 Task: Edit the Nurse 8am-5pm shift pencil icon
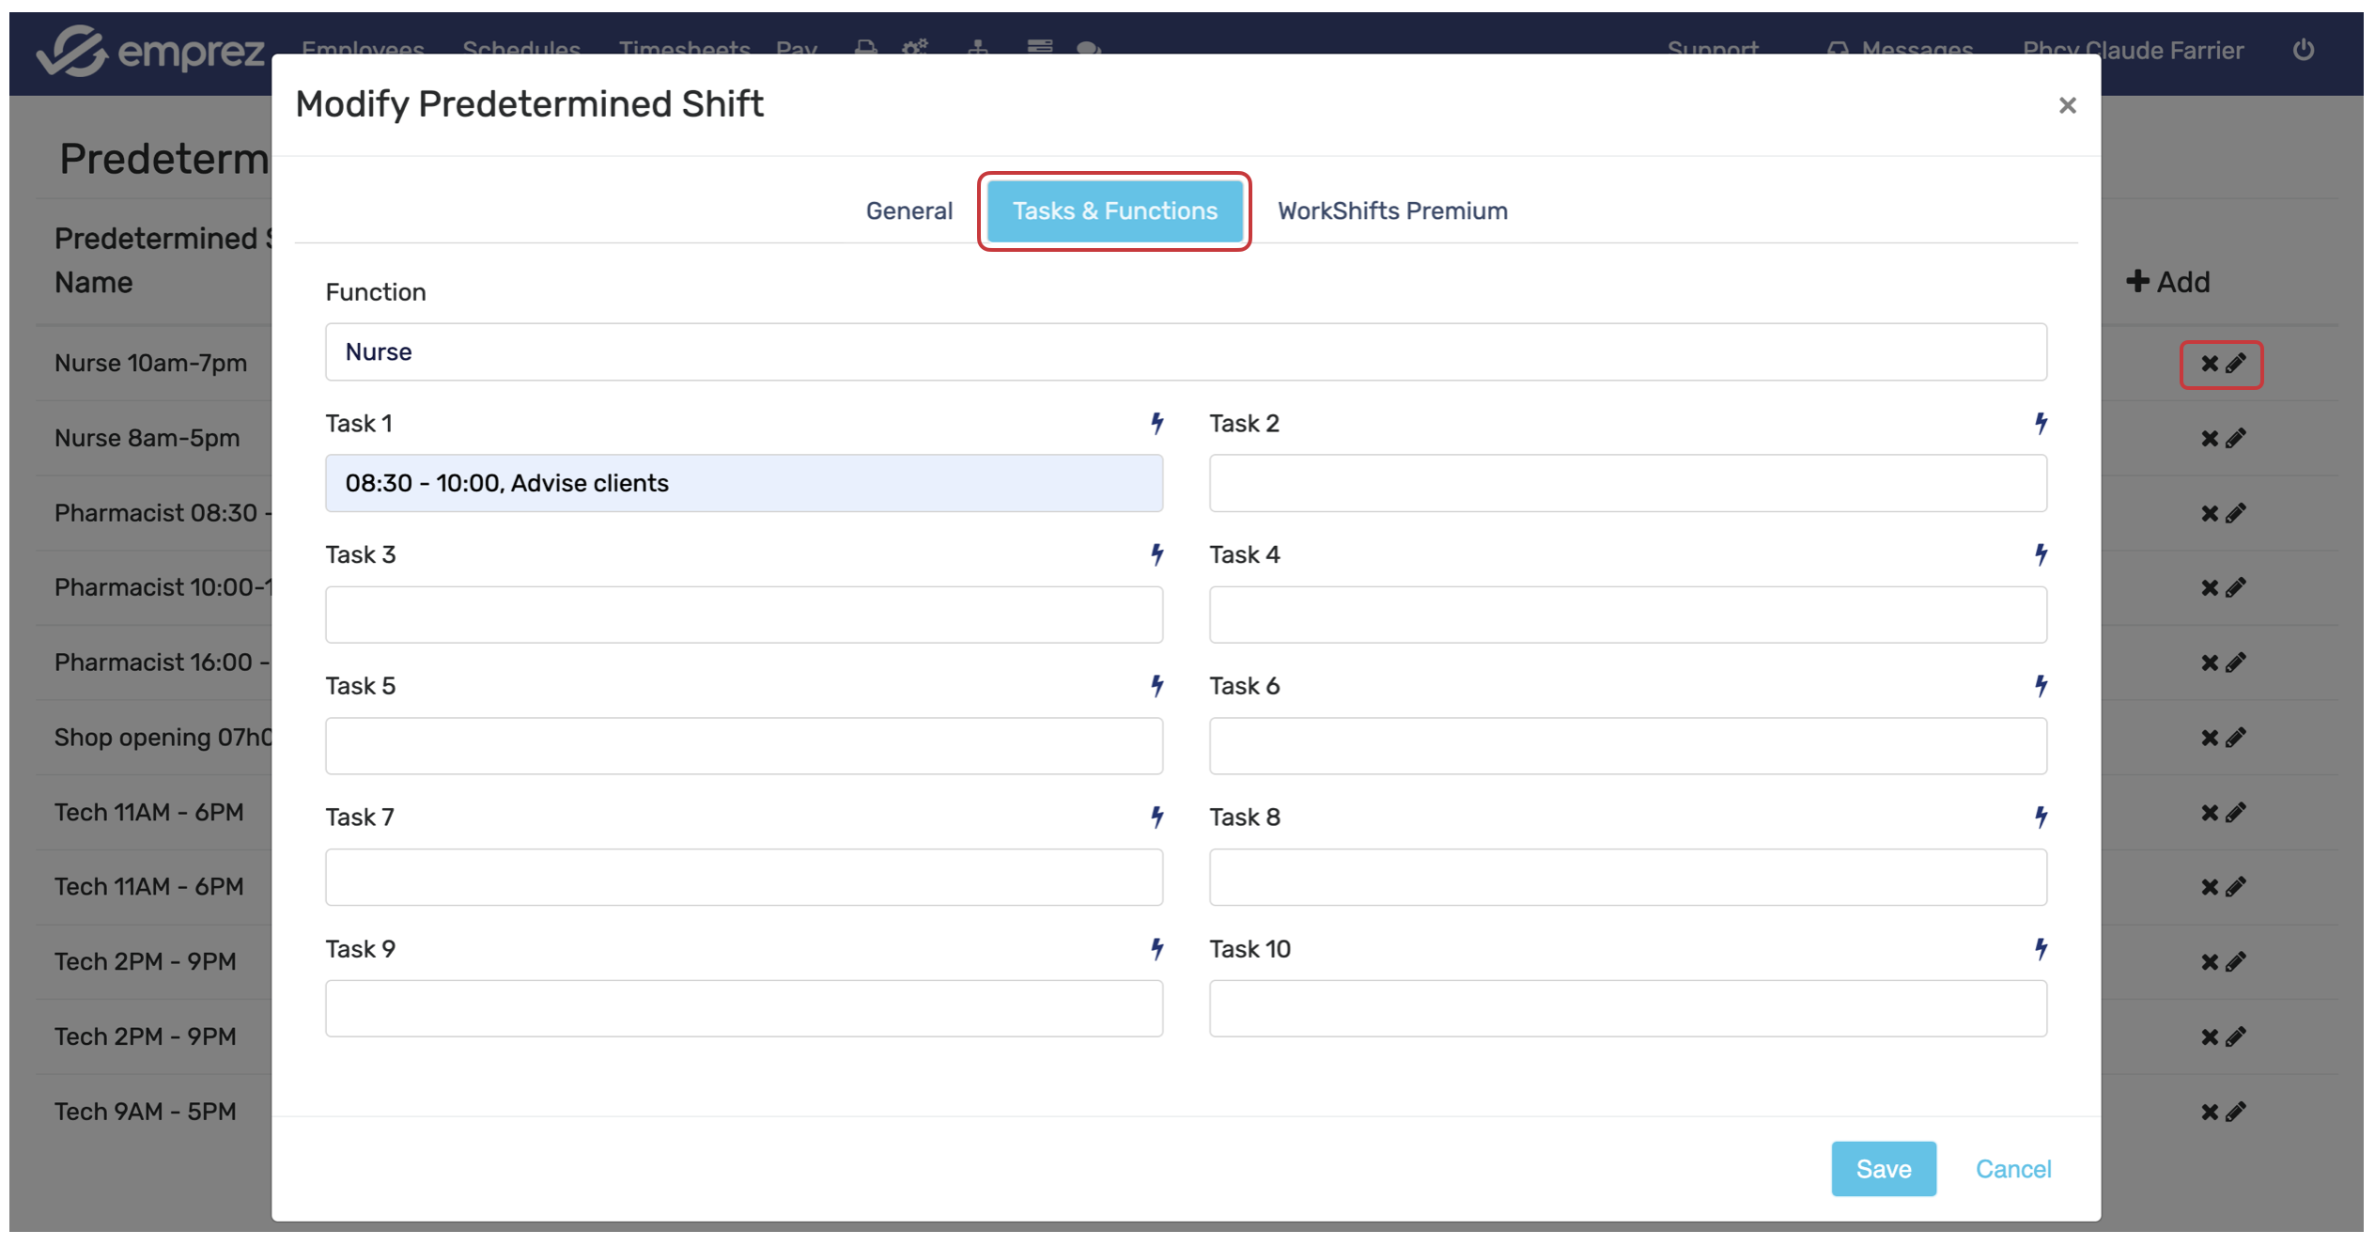pos(2236,439)
